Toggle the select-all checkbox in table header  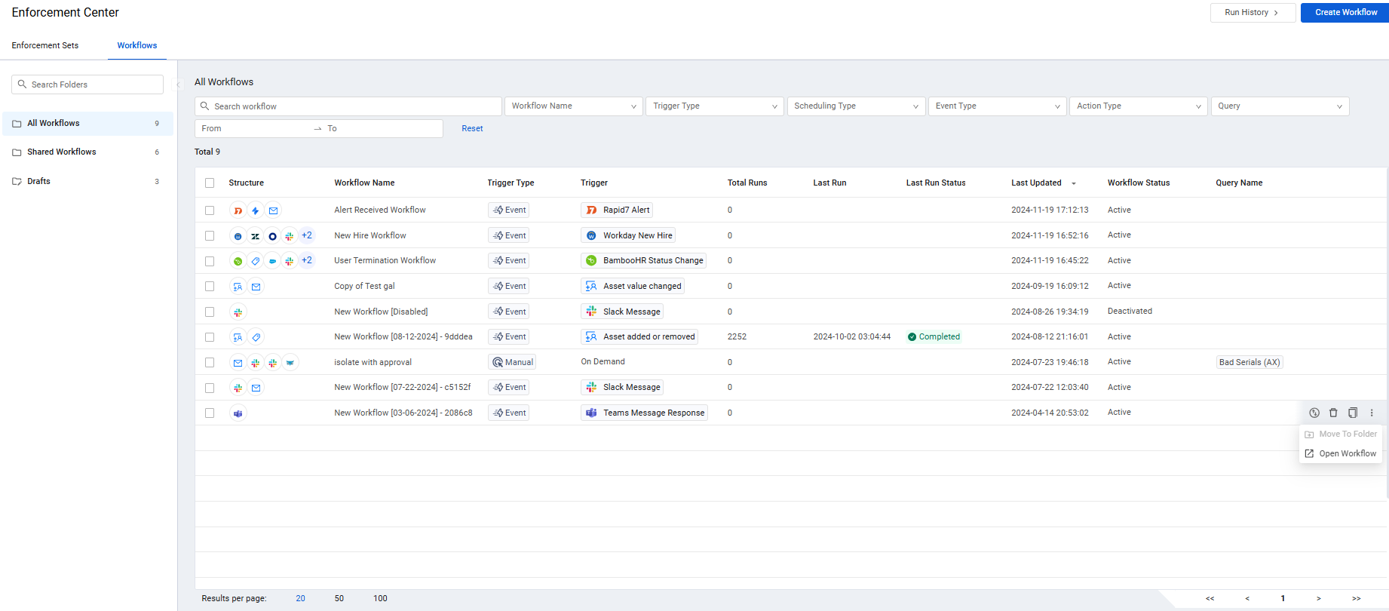tap(210, 183)
